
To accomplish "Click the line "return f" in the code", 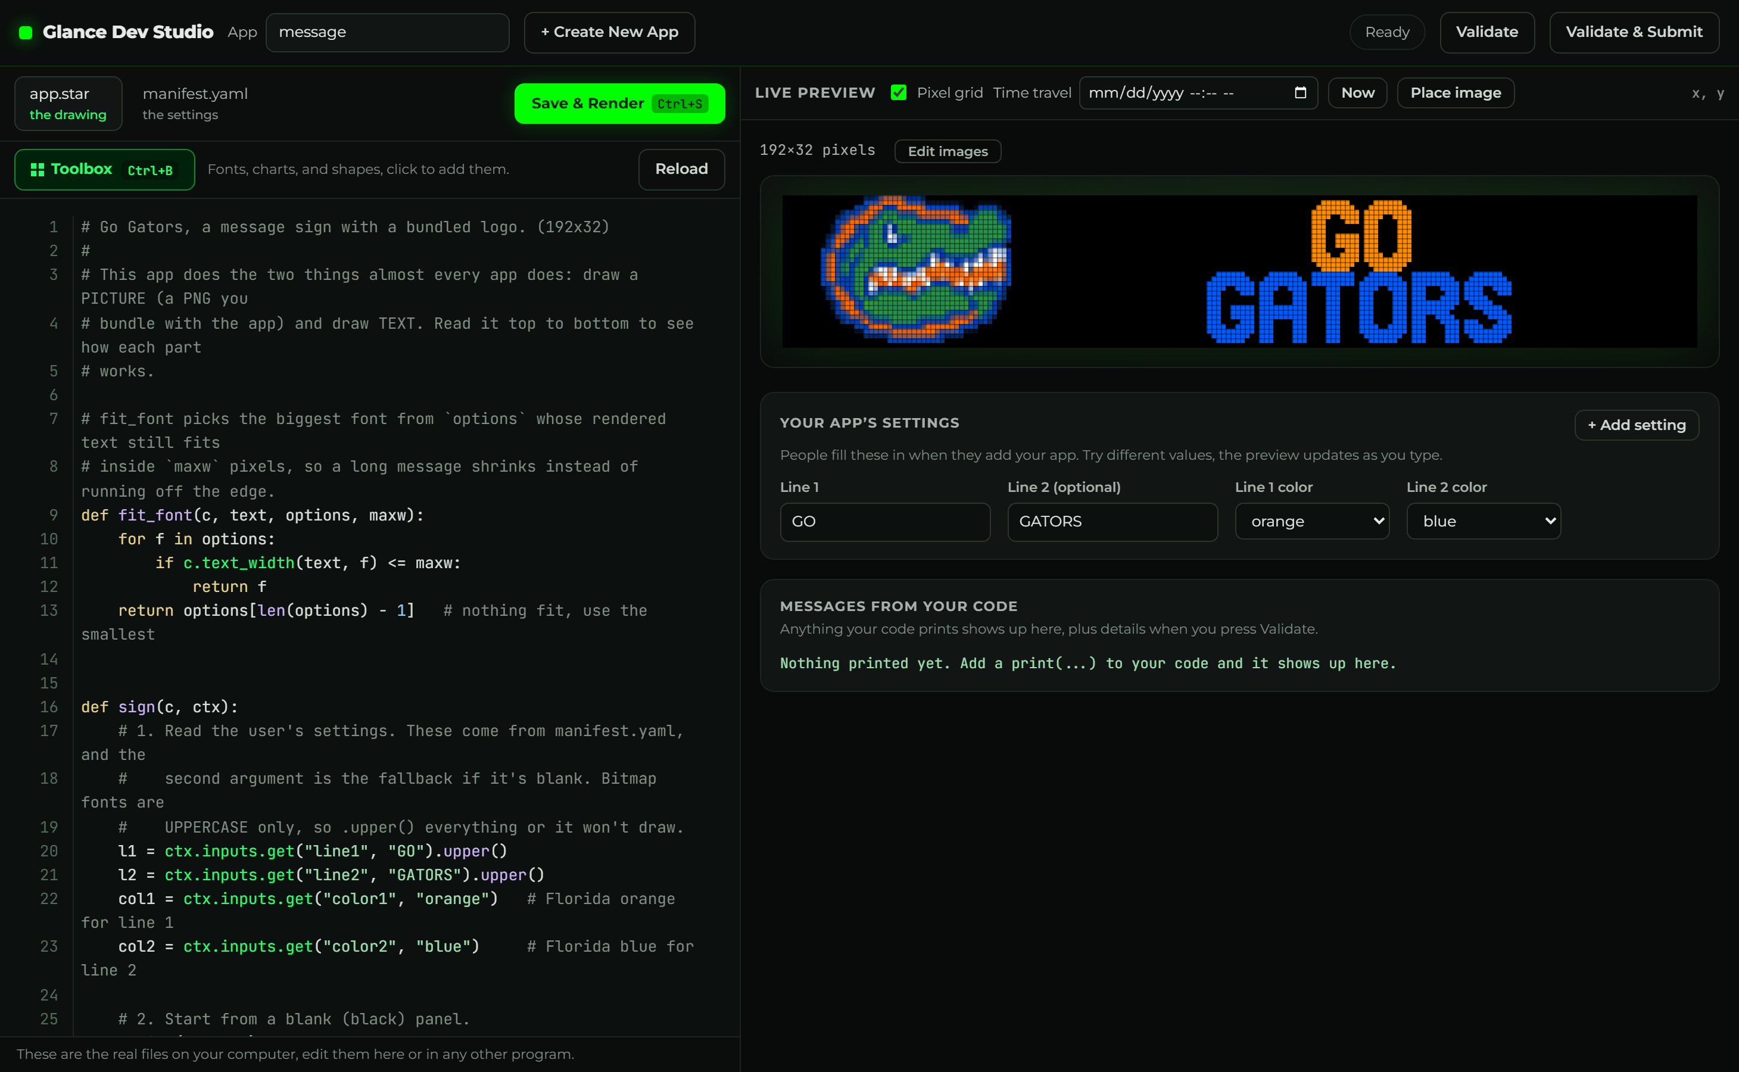I will click(230, 587).
